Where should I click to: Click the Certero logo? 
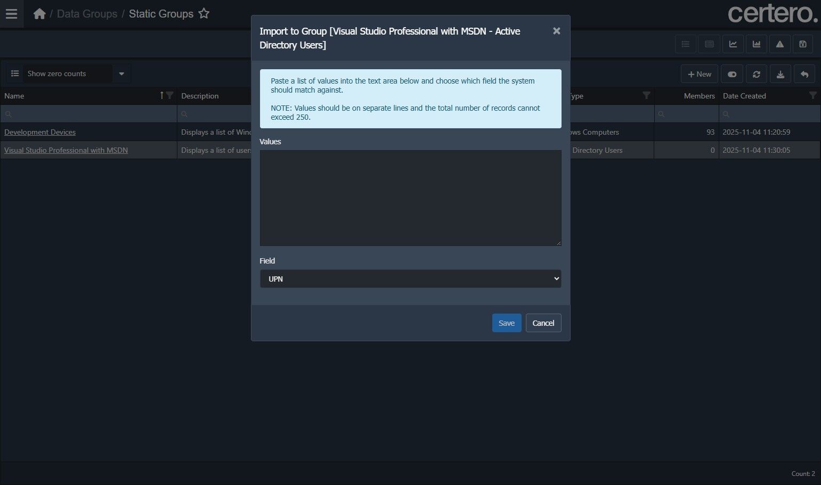coord(773,14)
